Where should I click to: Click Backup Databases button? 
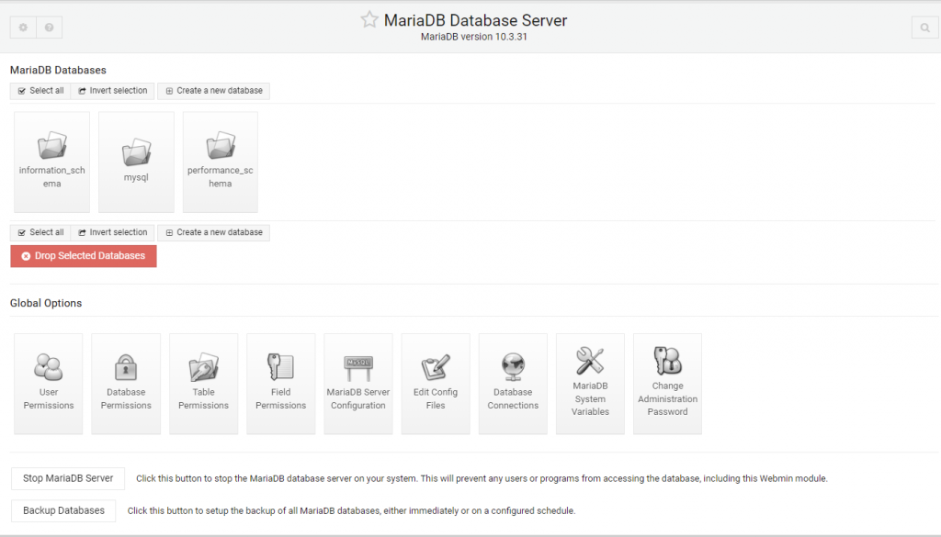(x=63, y=510)
